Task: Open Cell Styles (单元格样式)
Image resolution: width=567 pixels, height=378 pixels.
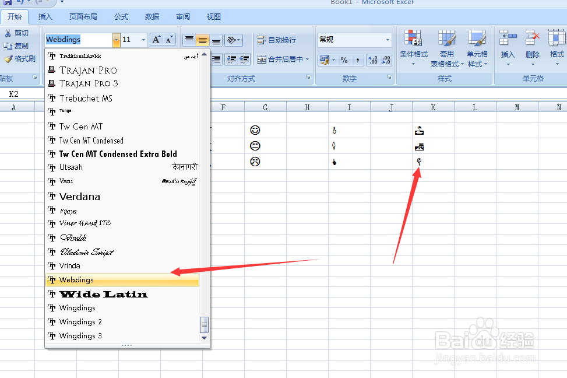Action: [x=477, y=48]
